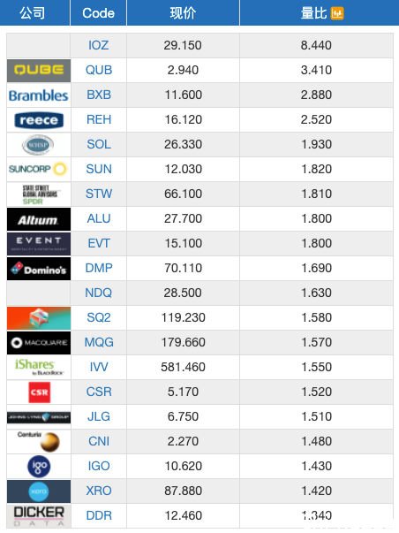This screenshot has width=399, height=533.
Task: Open the QUBE company logo
Action: coord(39,71)
